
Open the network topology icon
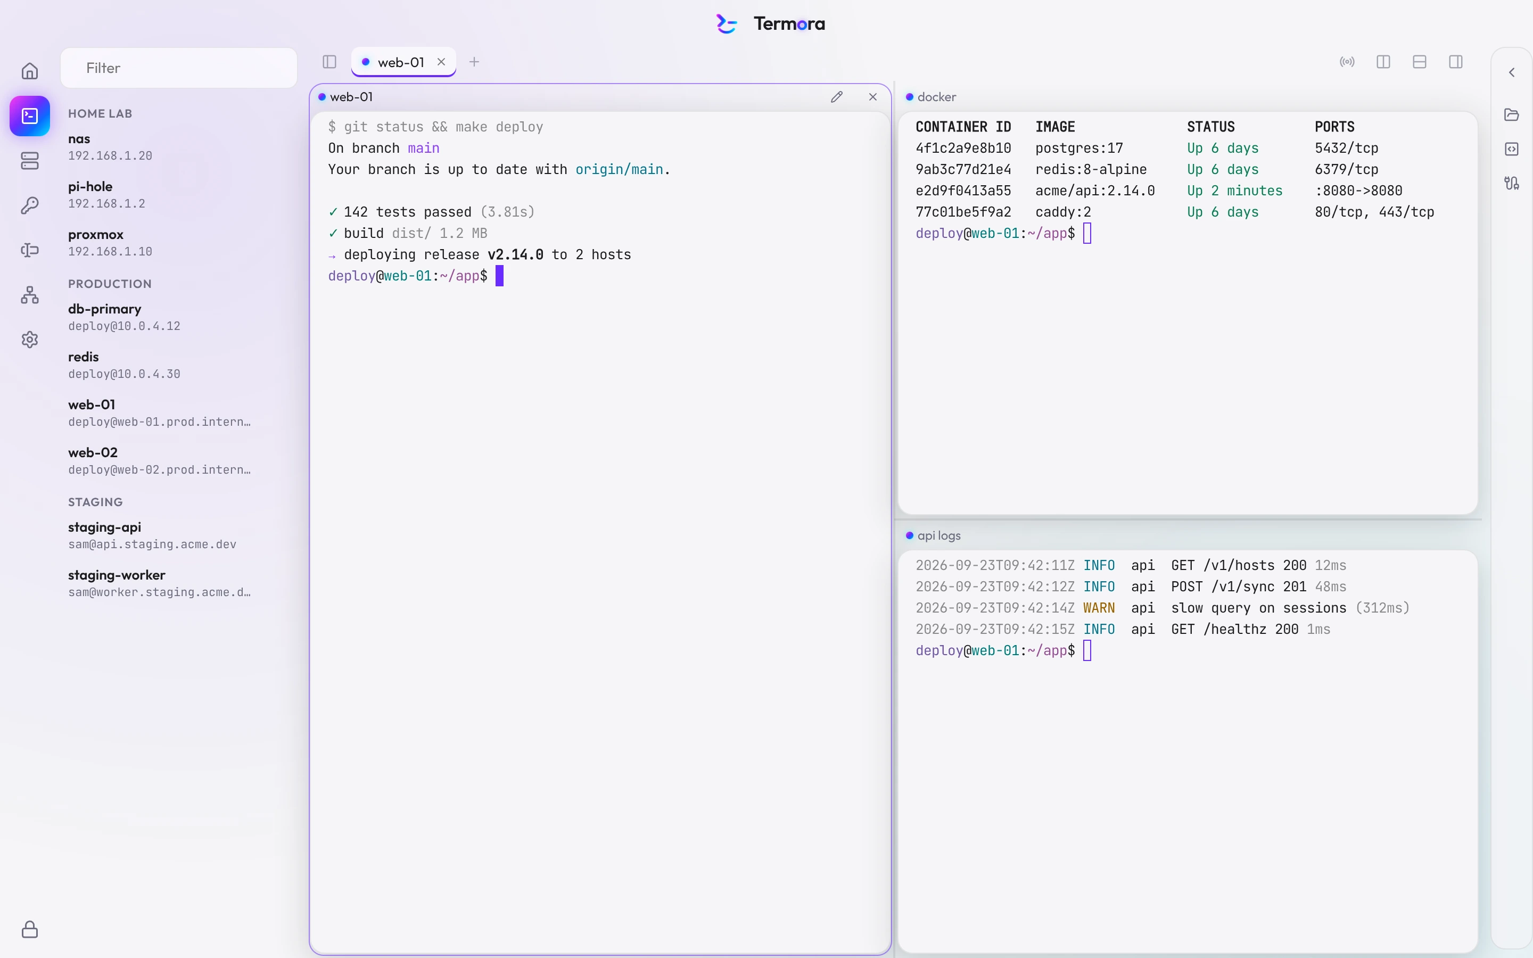point(30,295)
